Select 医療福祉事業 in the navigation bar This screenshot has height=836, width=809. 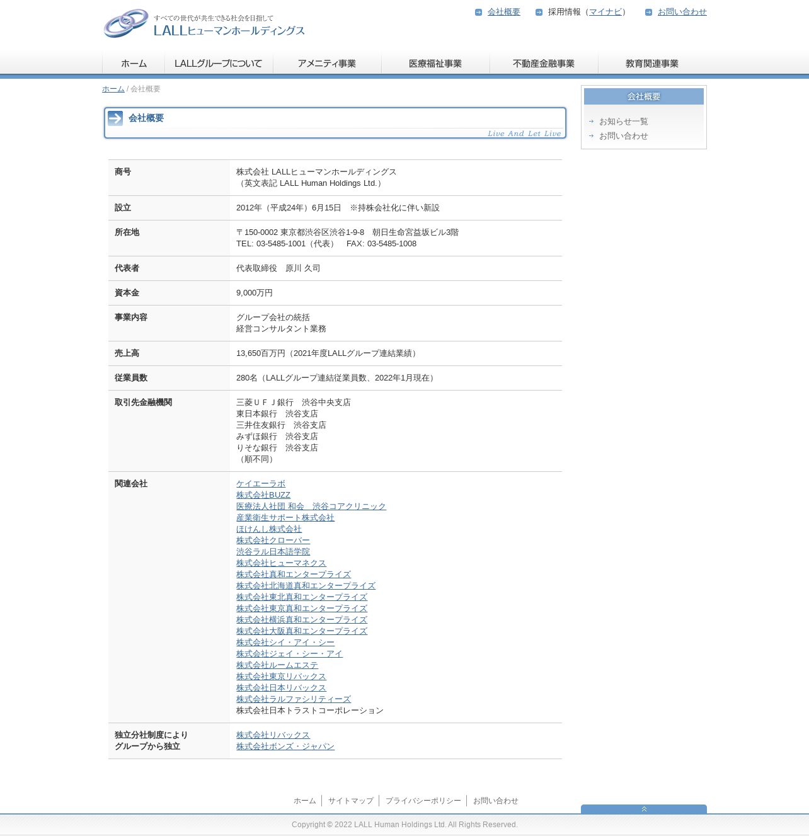click(x=435, y=64)
